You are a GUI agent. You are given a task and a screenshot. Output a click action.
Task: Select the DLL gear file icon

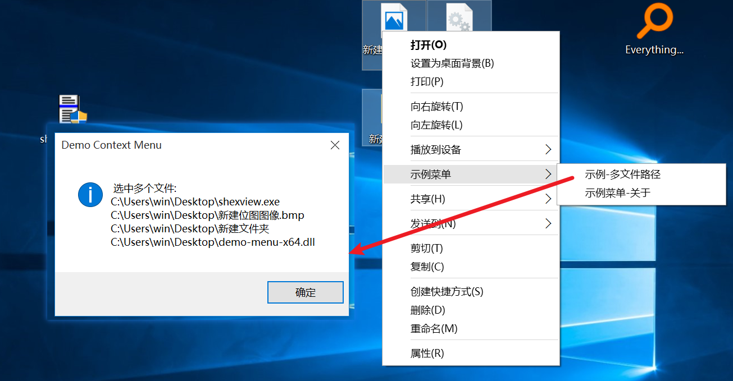point(459,17)
